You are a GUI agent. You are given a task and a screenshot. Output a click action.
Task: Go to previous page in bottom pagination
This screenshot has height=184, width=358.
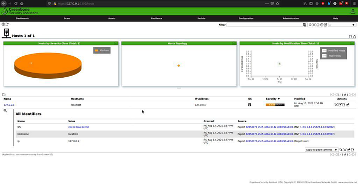(x=336, y=154)
